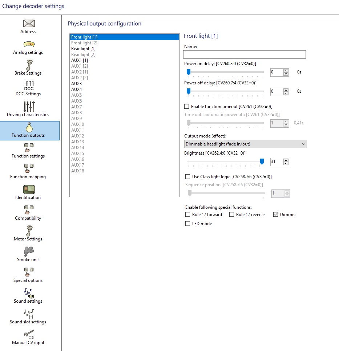Decrease Power on delay spinner value
Viewport: 339px width, 351px height.
tap(286, 74)
